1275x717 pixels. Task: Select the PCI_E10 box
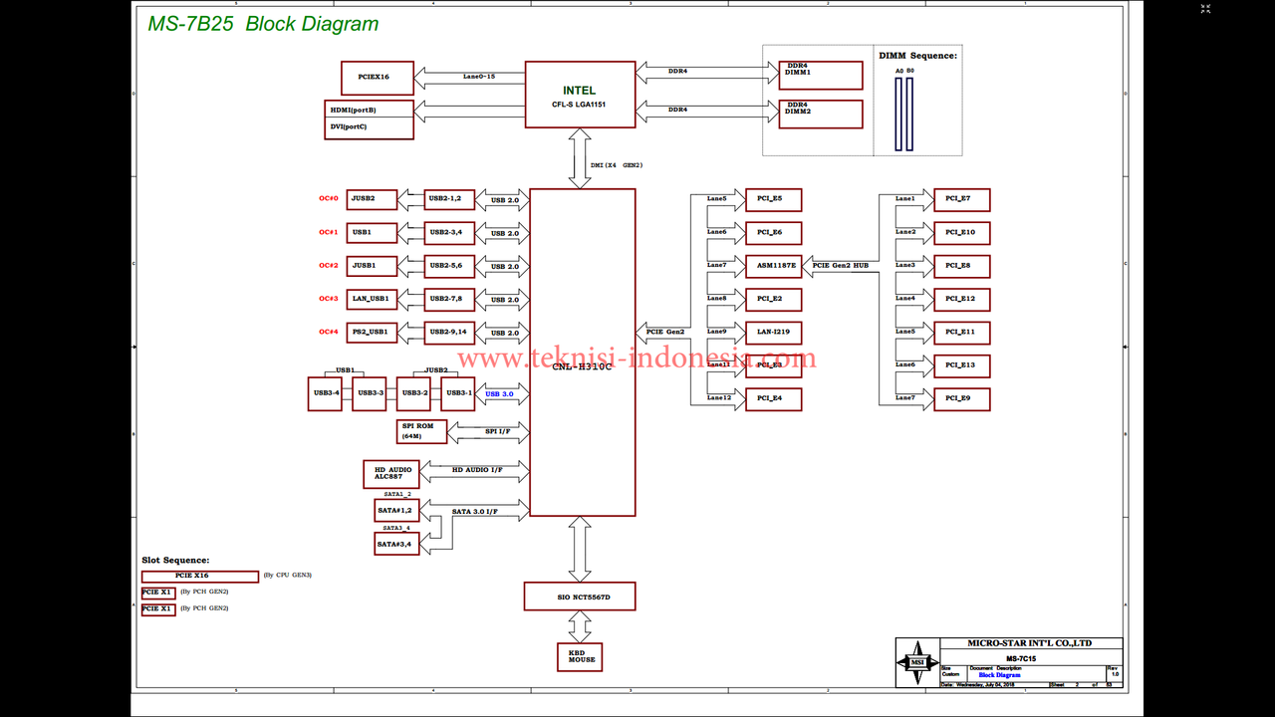click(x=962, y=233)
